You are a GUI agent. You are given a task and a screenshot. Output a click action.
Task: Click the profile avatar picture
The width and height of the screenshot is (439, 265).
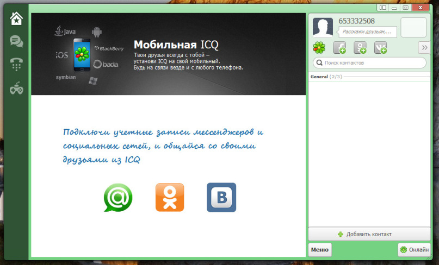pos(323,27)
